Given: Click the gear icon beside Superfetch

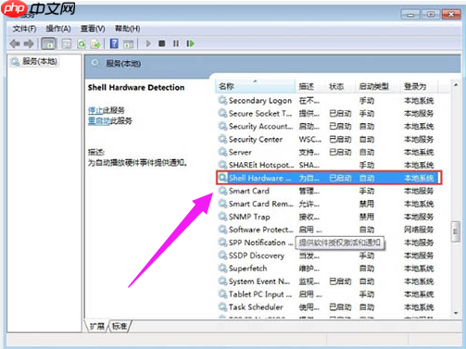Looking at the screenshot, I should tap(222, 268).
